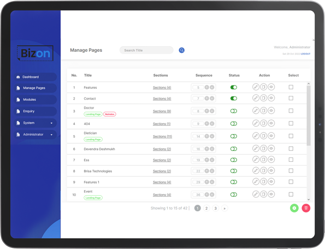Viewport: 325px width, 249px height.
Task: Enable the Doctor page status toggle
Action: 234,111
